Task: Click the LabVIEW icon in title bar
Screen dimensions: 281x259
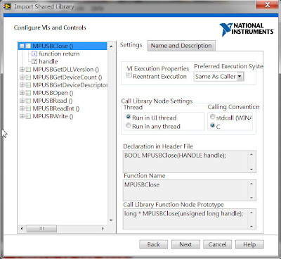Action: [7, 6]
